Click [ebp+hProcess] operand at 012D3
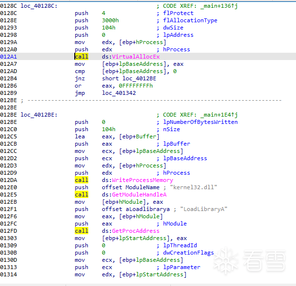This screenshot has height=286, width=296. coord(143,166)
